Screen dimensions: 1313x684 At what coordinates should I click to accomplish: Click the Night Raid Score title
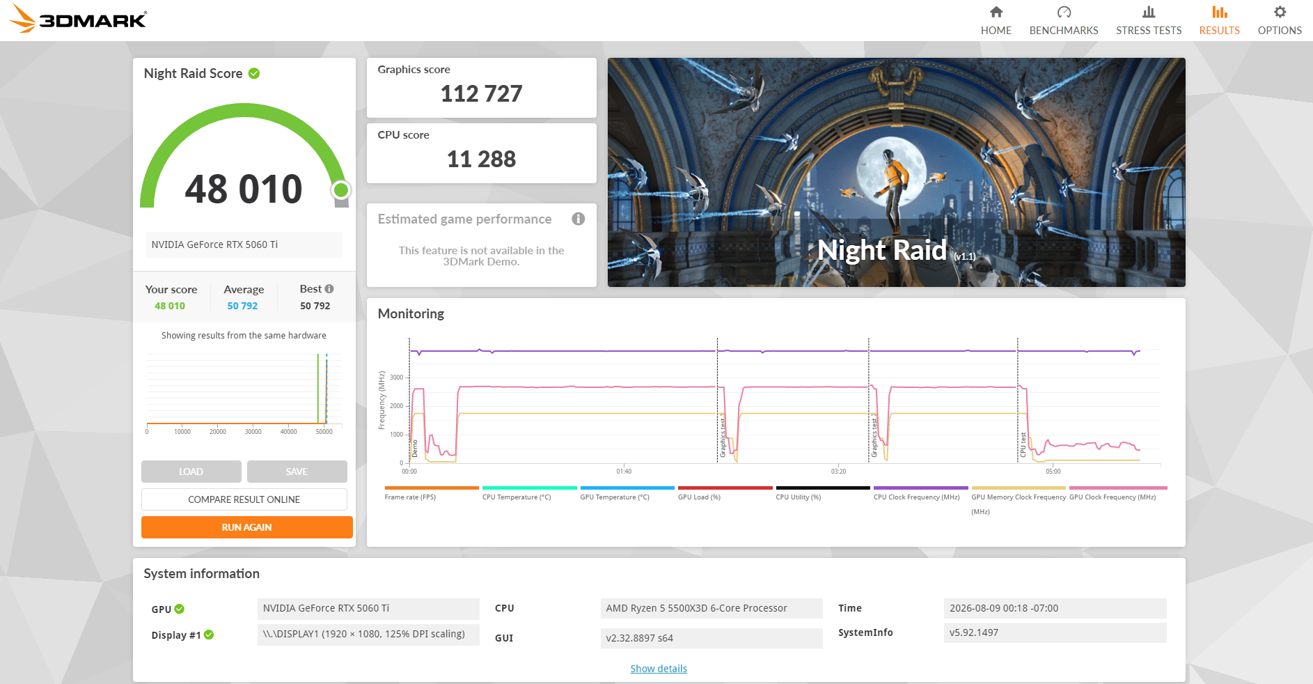[x=193, y=73]
